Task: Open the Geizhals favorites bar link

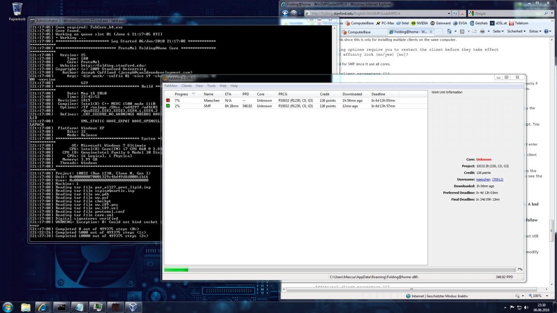Action: point(479,23)
